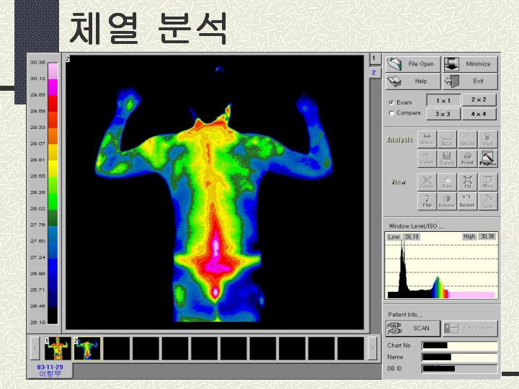Select the first thermal image thumbnail
519x389 pixels.
[x=56, y=349]
